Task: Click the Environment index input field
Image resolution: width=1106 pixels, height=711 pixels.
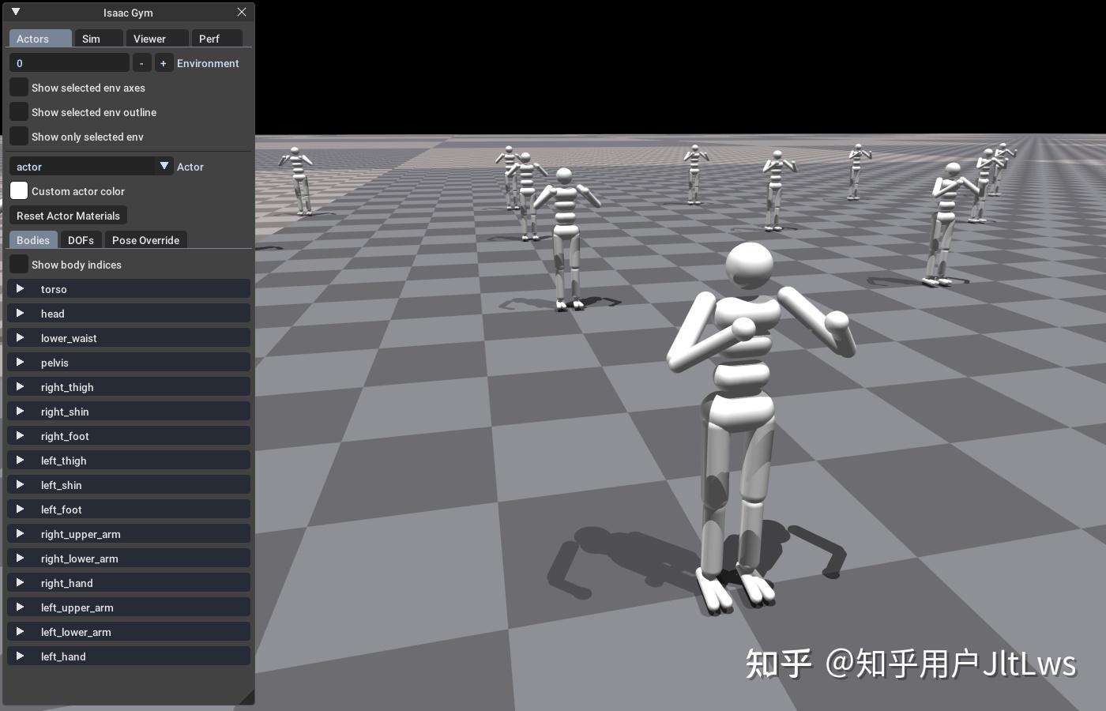Action: point(69,63)
